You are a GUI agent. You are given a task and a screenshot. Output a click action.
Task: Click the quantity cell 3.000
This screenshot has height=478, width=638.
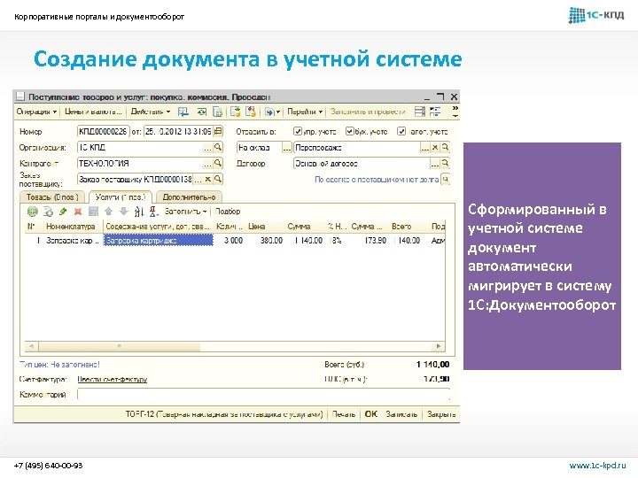(230, 241)
